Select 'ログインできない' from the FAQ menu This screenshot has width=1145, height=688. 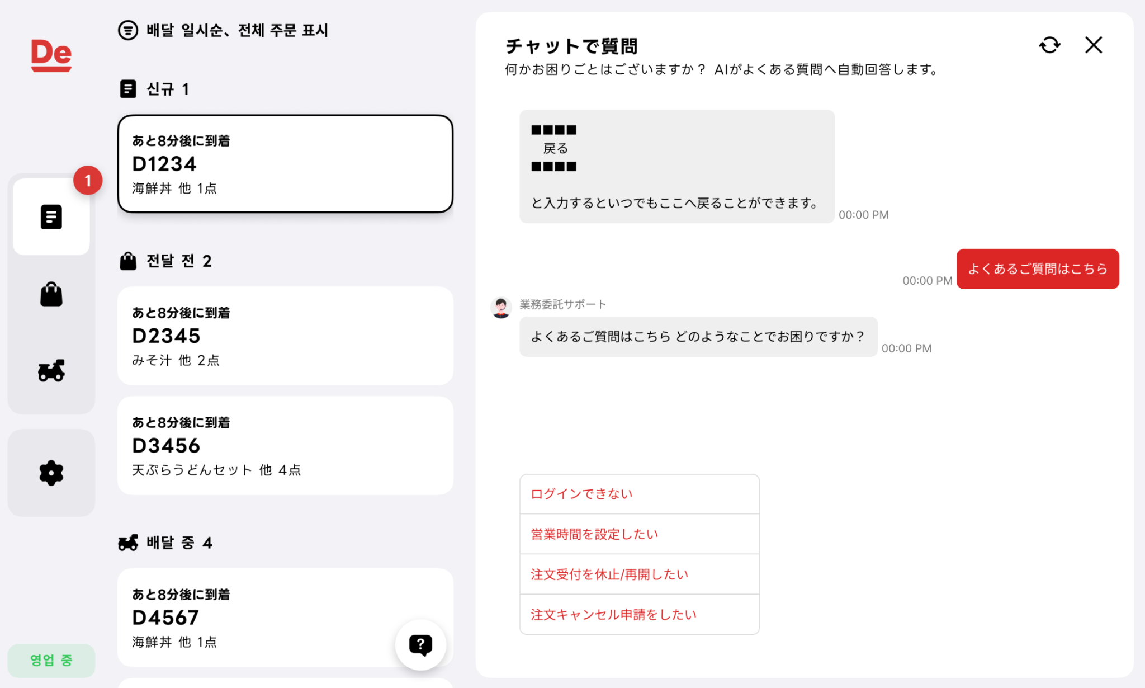tap(581, 494)
